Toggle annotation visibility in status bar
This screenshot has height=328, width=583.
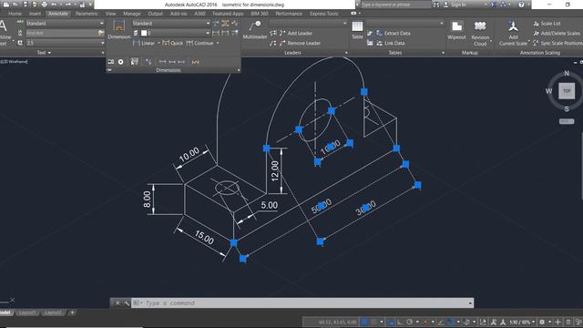click(x=494, y=322)
